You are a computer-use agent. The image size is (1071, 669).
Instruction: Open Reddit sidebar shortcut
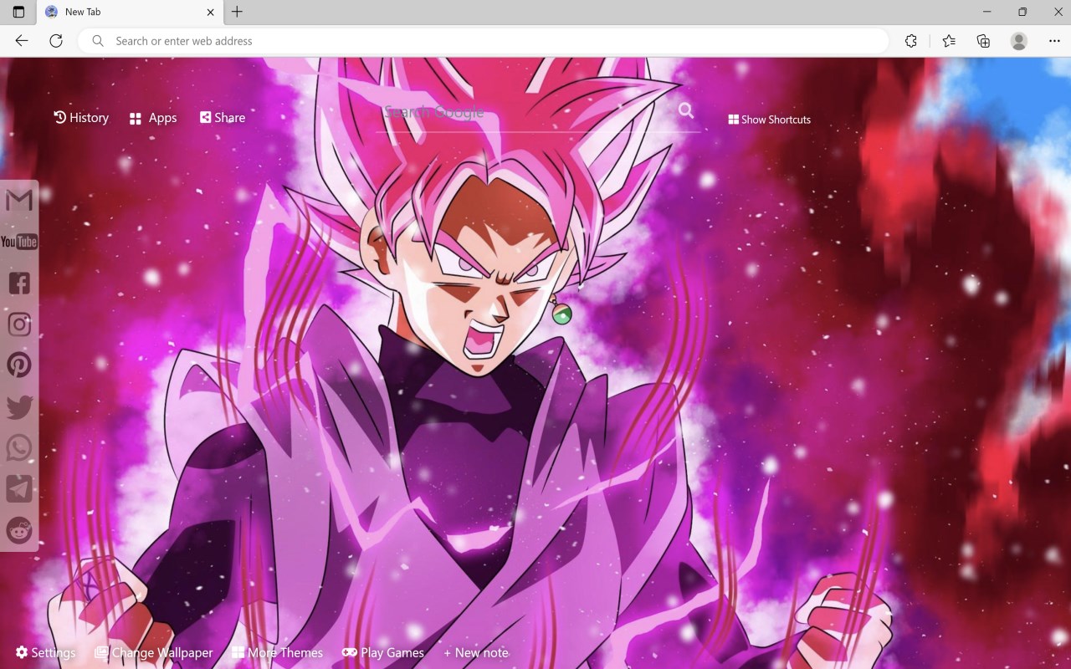pos(19,529)
